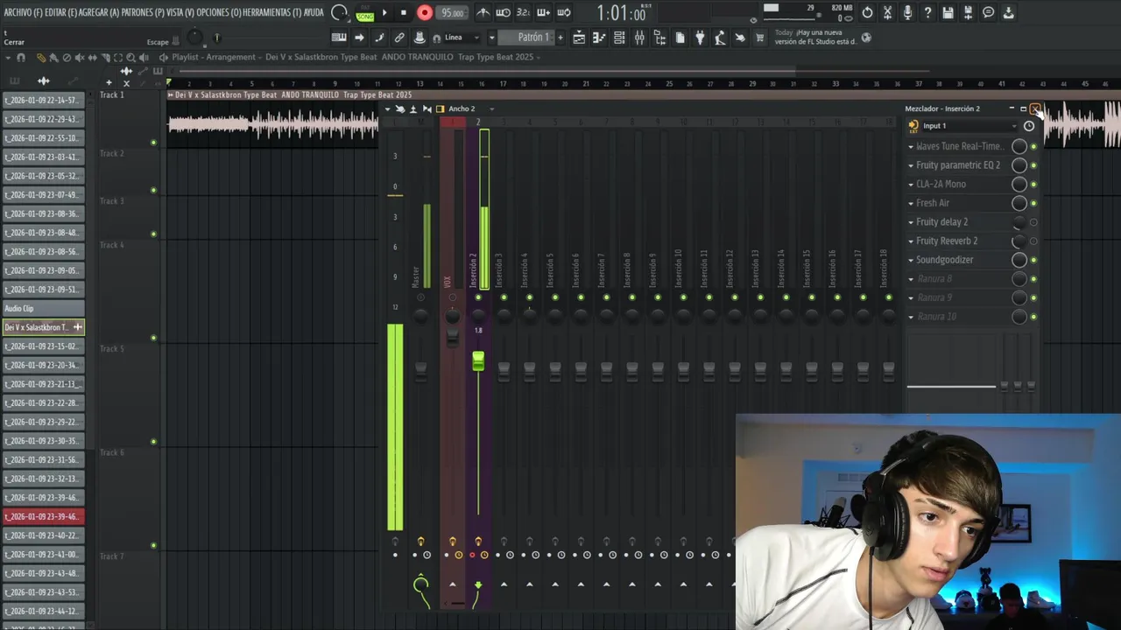
Task: Open the project browser files icon
Action: (x=680, y=38)
